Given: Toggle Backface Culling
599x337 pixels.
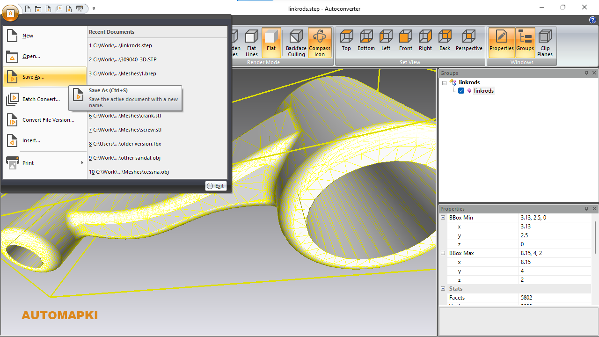Looking at the screenshot, I should click(296, 43).
